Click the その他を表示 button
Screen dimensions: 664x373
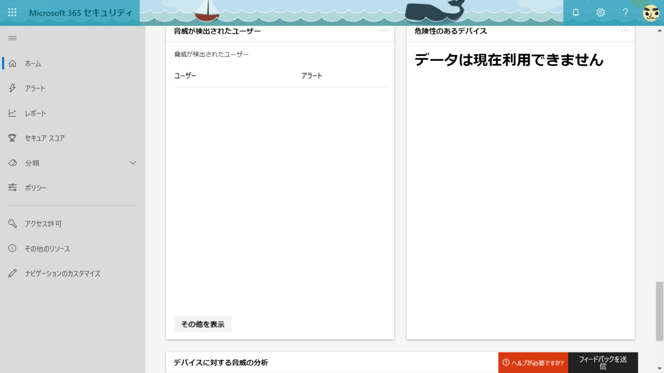tap(203, 324)
